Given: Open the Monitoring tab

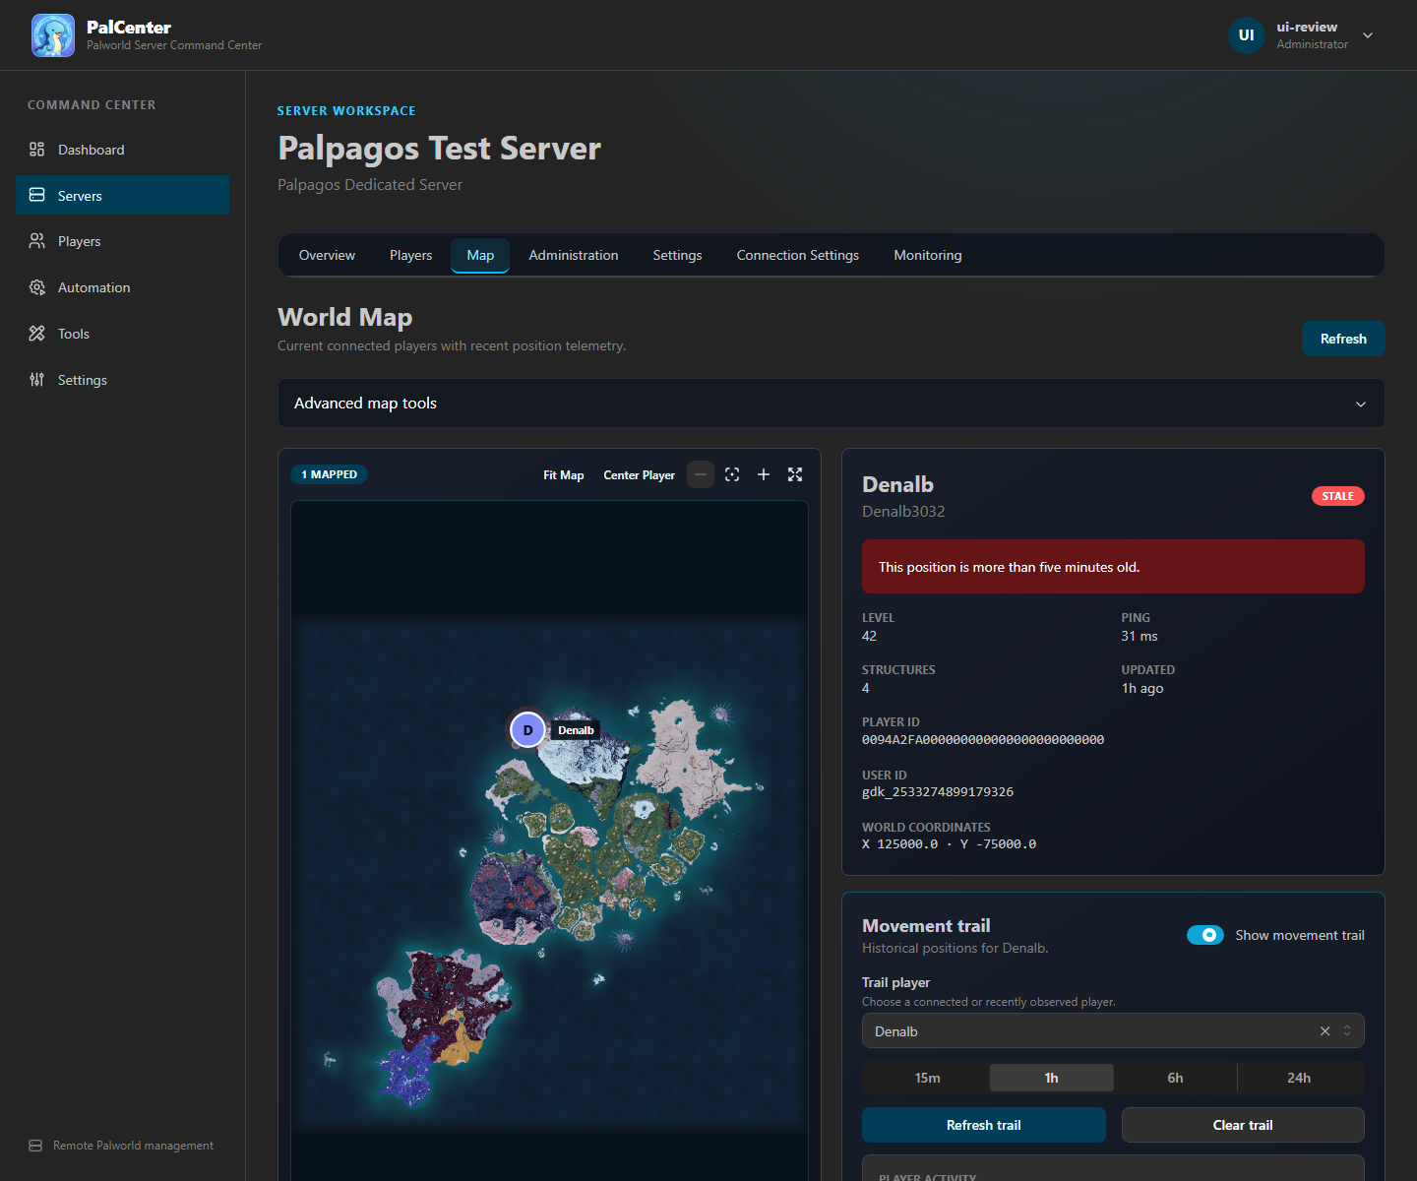Looking at the screenshot, I should pos(928,255).
